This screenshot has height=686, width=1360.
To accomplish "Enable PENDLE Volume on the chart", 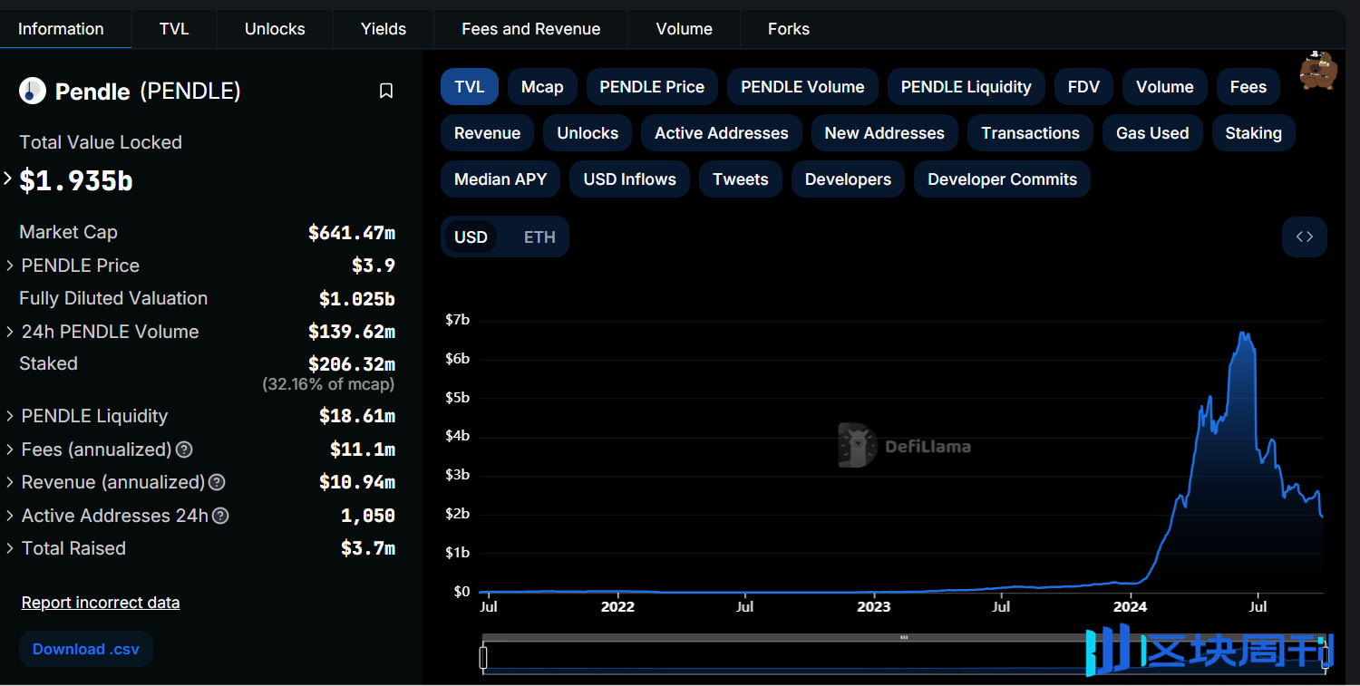I will point(802,87).
